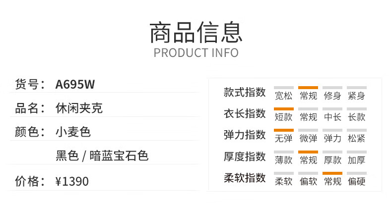Select 加厚 thickness option
The height and width of the screenshot is (203, 392).
356,160
